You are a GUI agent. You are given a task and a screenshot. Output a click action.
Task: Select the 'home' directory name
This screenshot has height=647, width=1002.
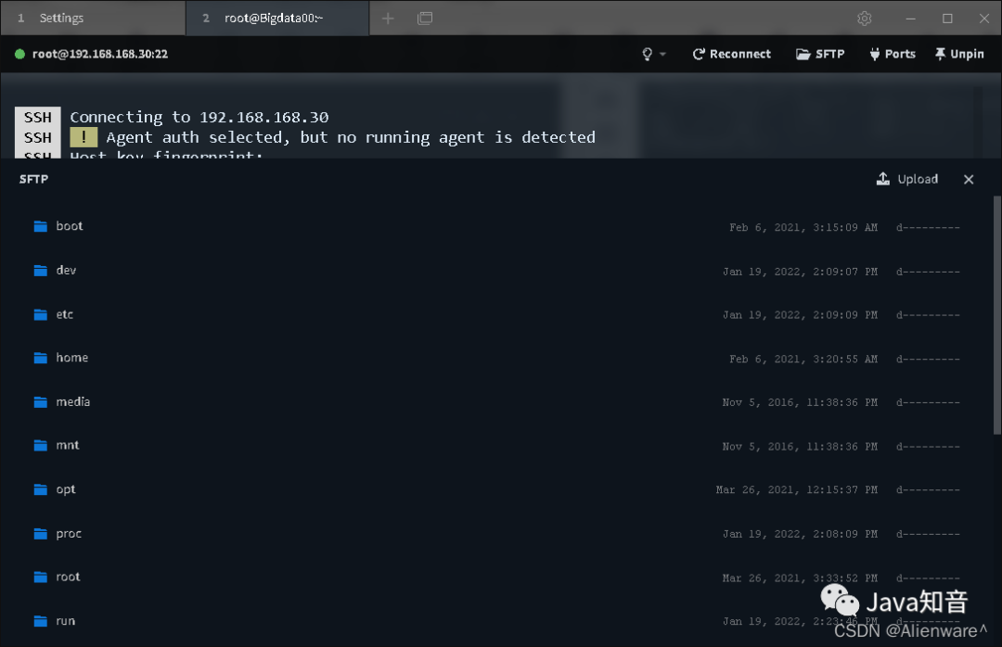pyautogui.click(x=72, y=358)
